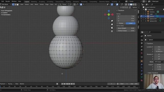This screenshot has width=164, height=92.
Task: Select face select mode icon
Action: tap(18, 5)
